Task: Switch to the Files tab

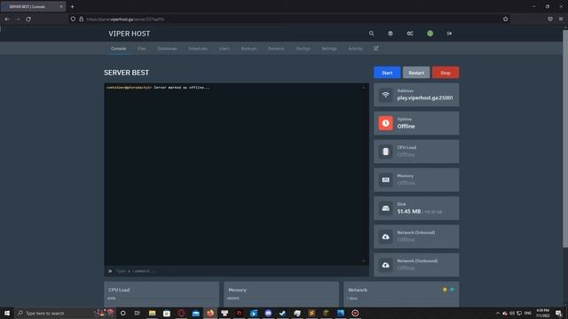Action: point(142,48)
